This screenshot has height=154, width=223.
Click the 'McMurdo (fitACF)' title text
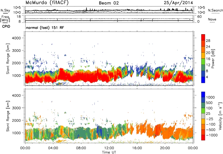point(47,3)
